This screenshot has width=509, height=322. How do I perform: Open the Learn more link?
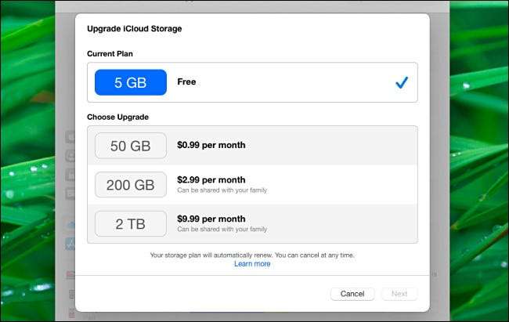(252, 264)
